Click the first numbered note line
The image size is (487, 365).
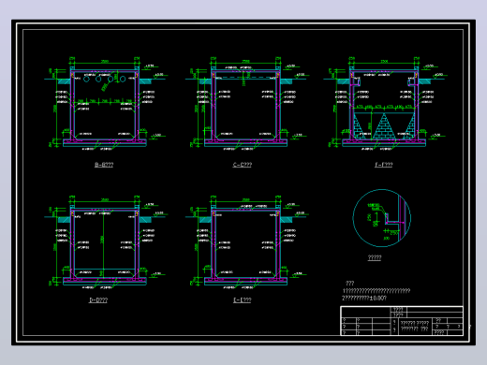tap(376, 291)
